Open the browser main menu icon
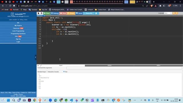This screenshot has height=103, width=183. (x=180, y=6)
